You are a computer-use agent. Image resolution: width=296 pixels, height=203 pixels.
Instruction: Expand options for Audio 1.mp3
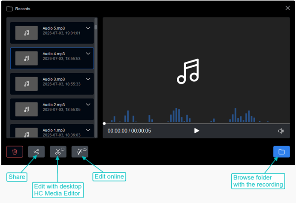(x=88, y=130)
